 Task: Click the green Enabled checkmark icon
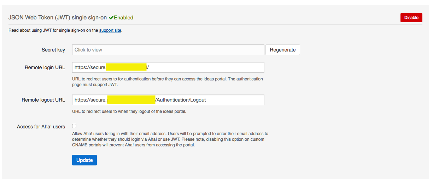(111, 18)
